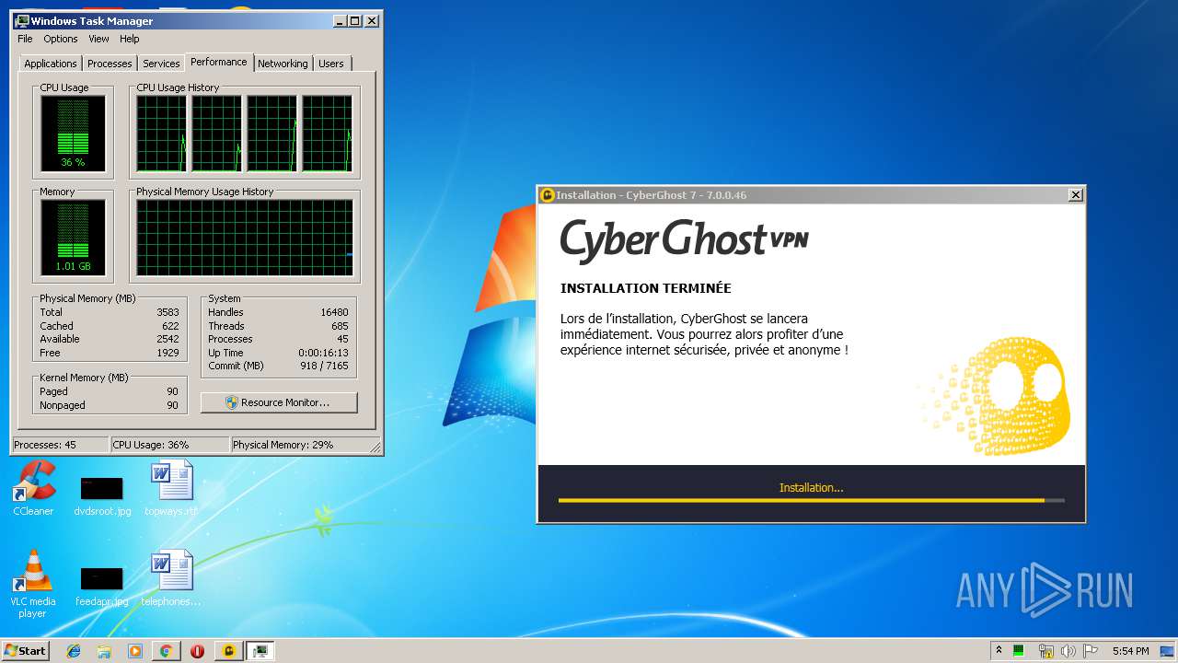Open the volume speaker tray icon
The width and height of the screenshot is (1178, 663).
click(1068, 651)
